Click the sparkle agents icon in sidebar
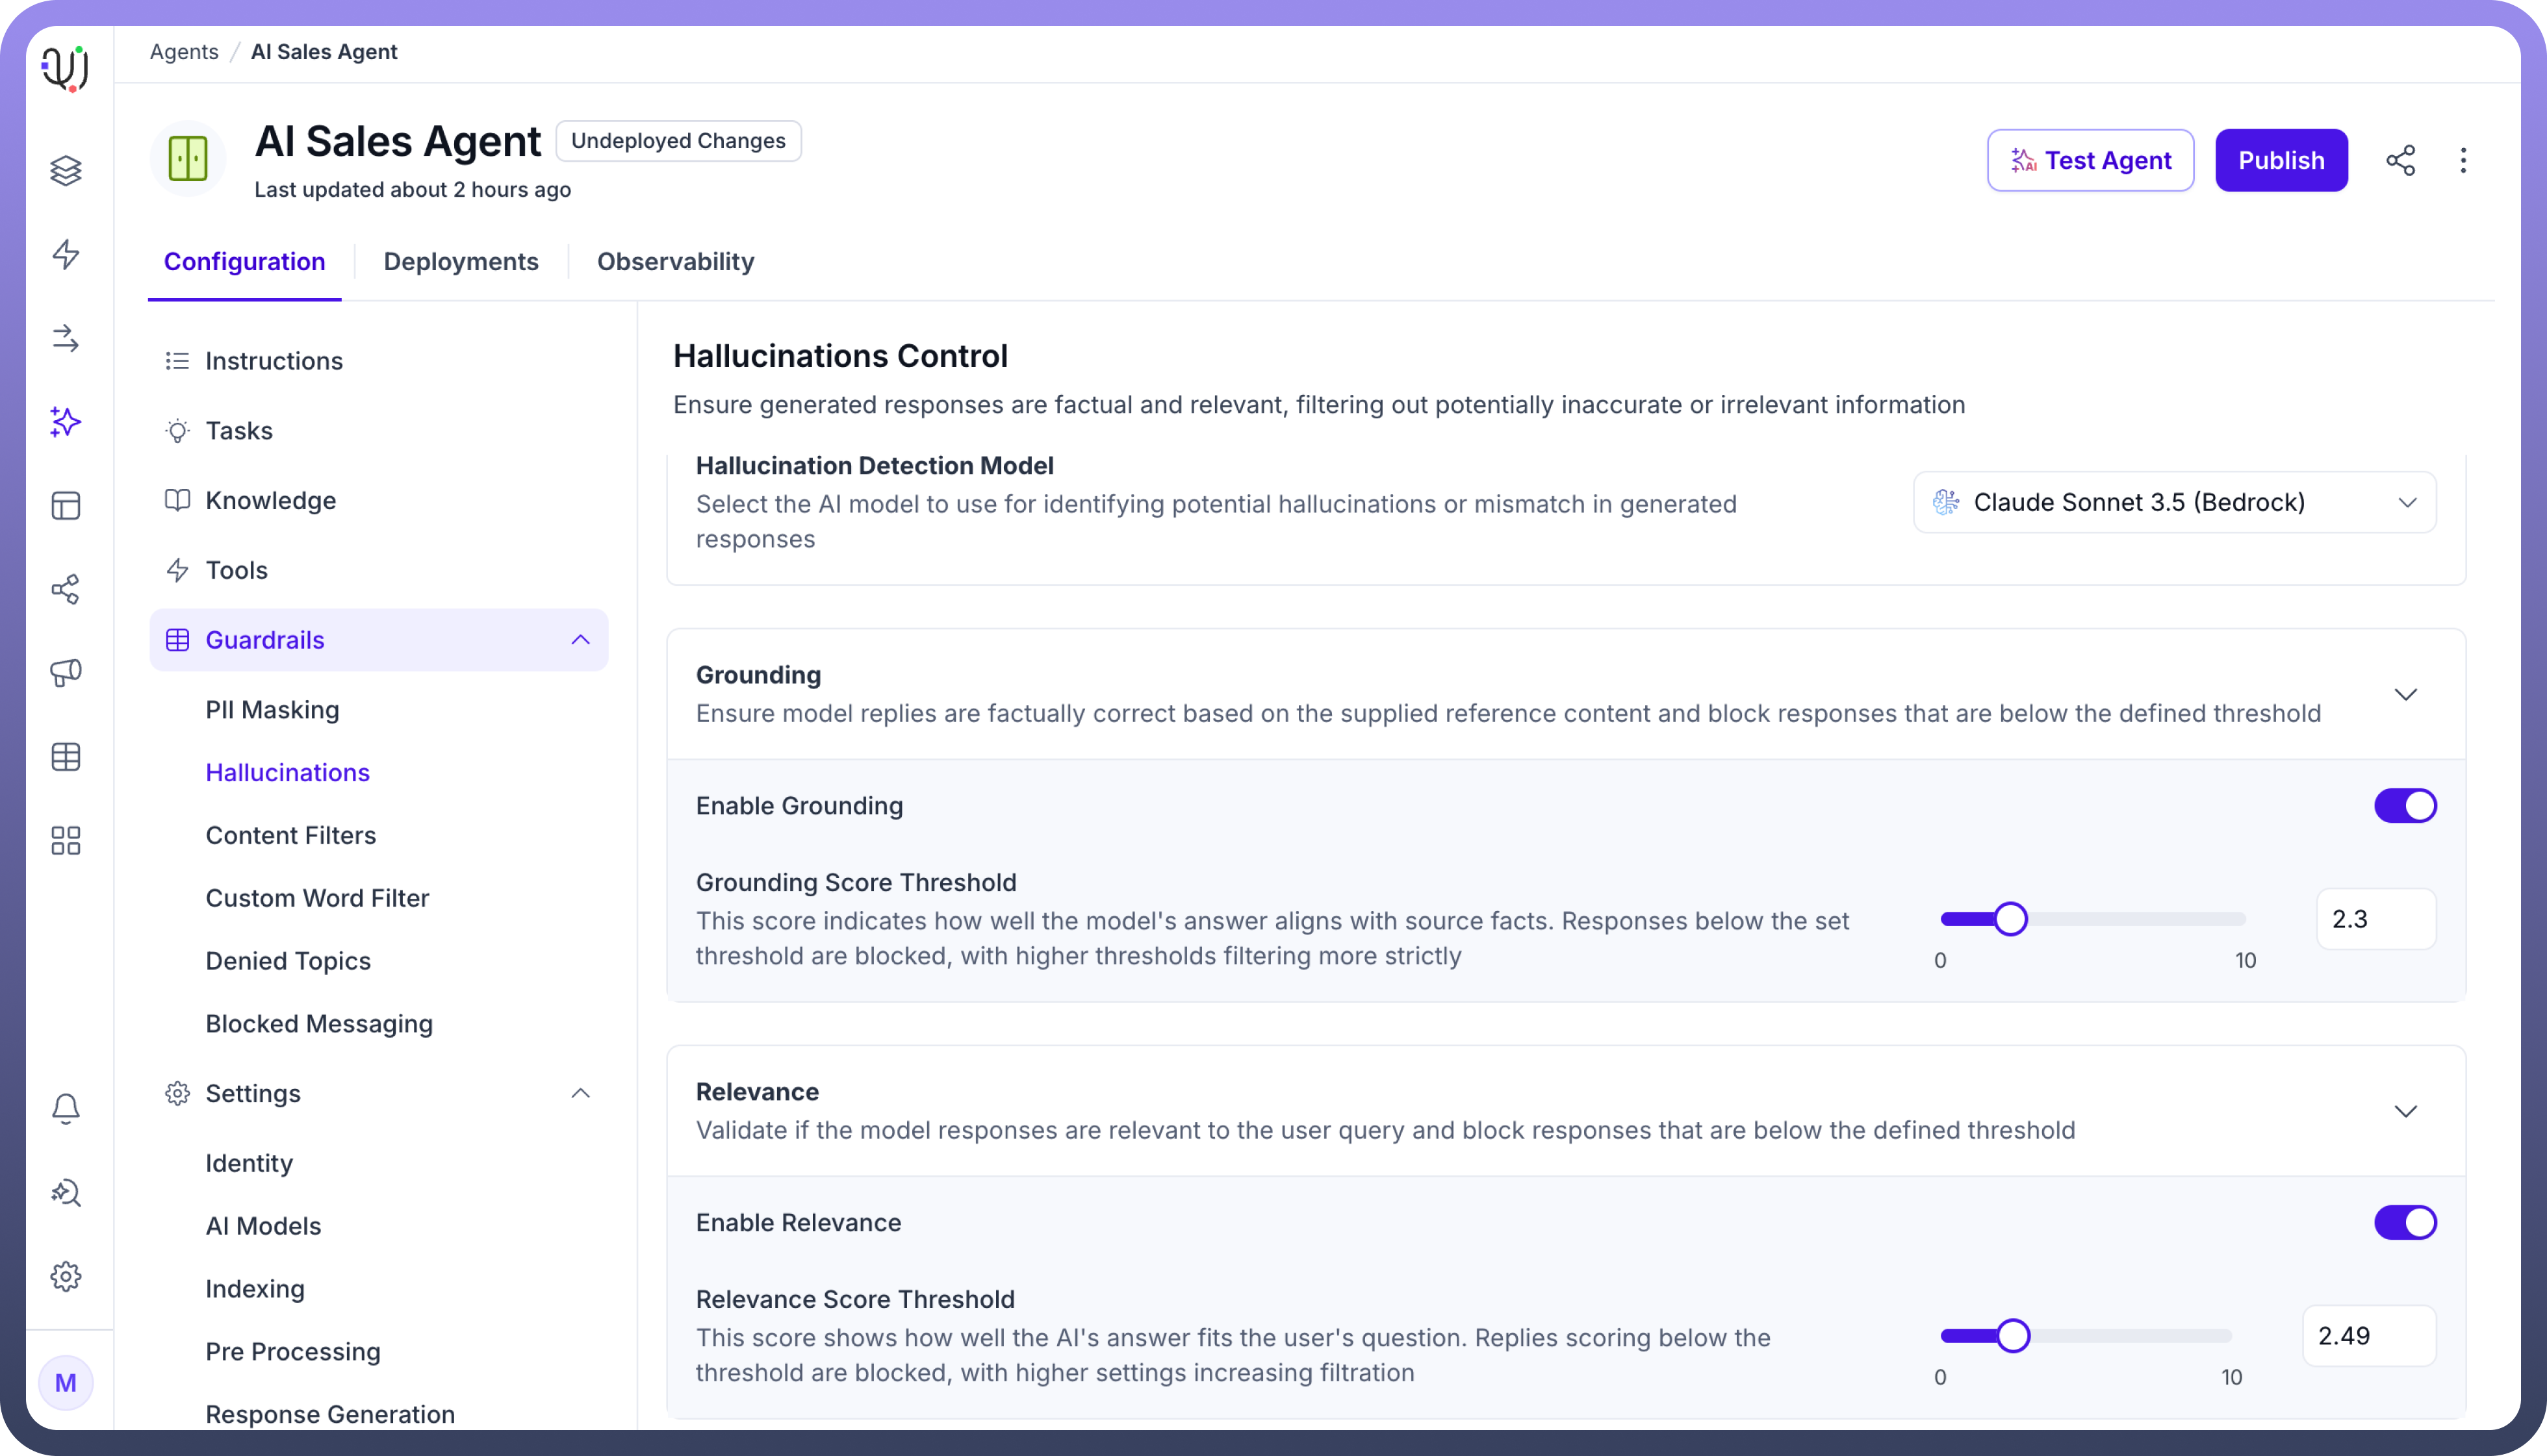This screenshot has height=1456, width=2547. [66, 422]
